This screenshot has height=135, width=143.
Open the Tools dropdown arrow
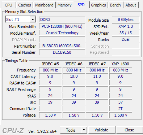click(84, 130)
